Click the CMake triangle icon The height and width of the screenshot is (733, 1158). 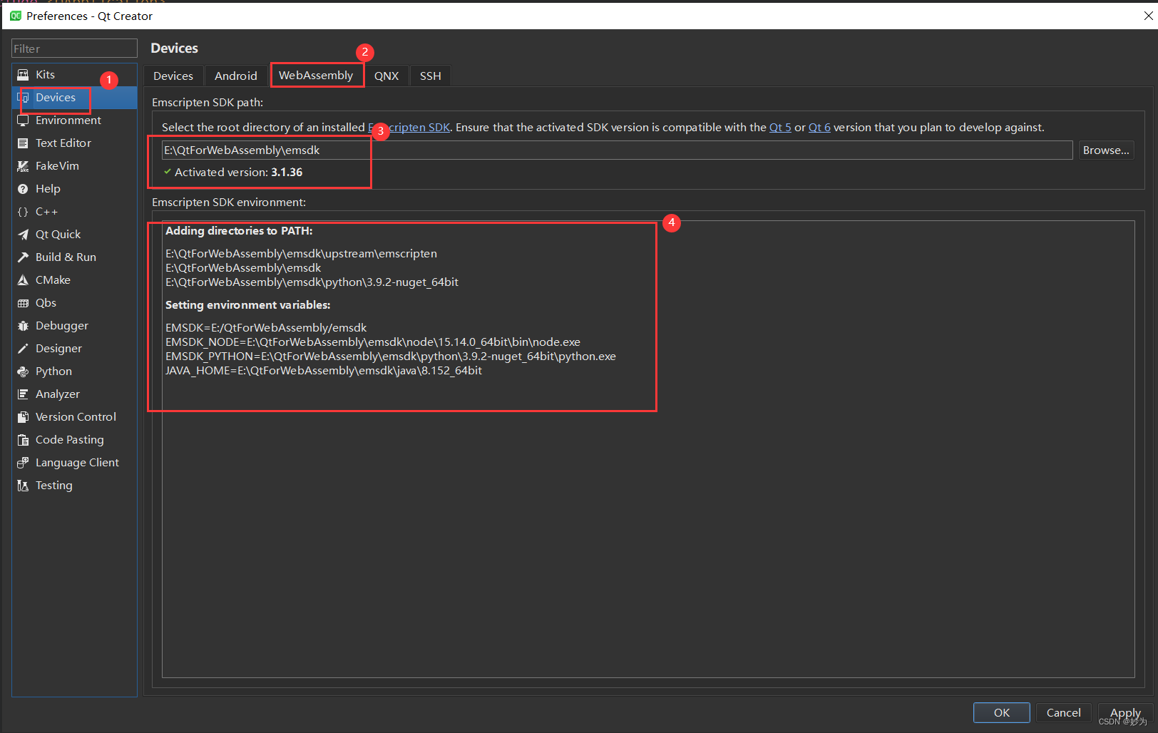(x=23, y=280)
